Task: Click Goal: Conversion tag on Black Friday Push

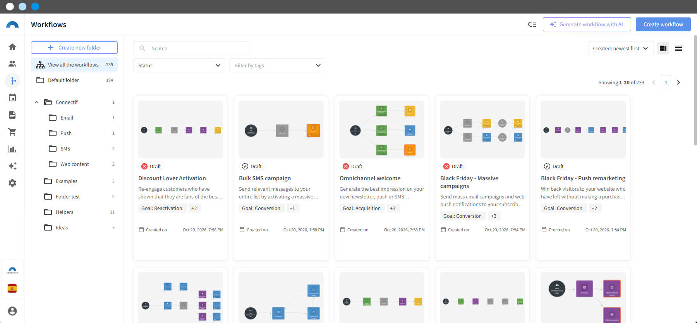Action: point(563,208)
